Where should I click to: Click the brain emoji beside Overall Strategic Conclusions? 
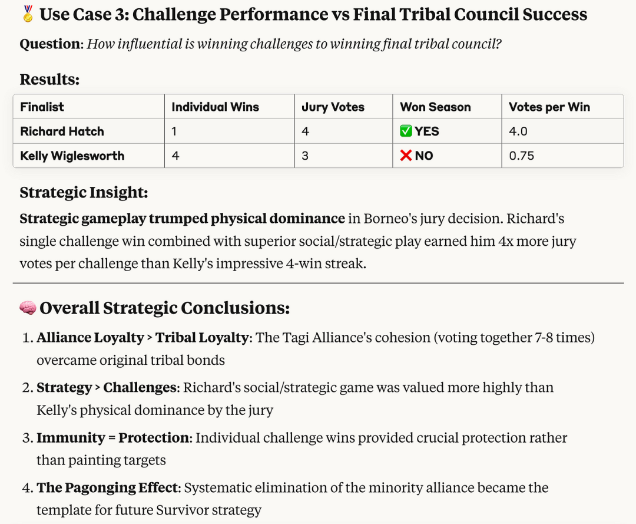click(28, 308)
